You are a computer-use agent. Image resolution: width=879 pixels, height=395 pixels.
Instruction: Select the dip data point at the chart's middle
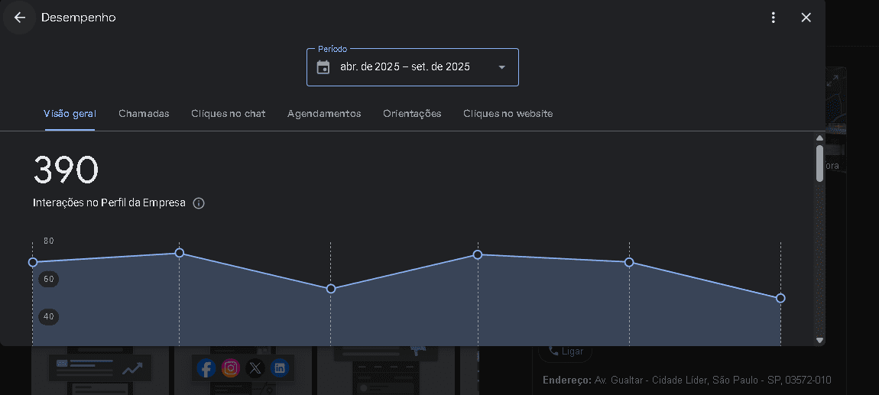[x=331, y=289]
